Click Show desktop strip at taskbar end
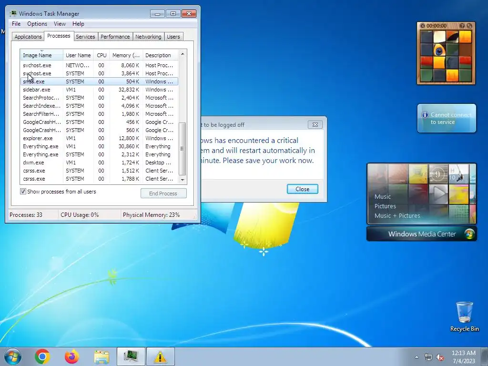Screen dimensions: 488x366 [485, 356]
